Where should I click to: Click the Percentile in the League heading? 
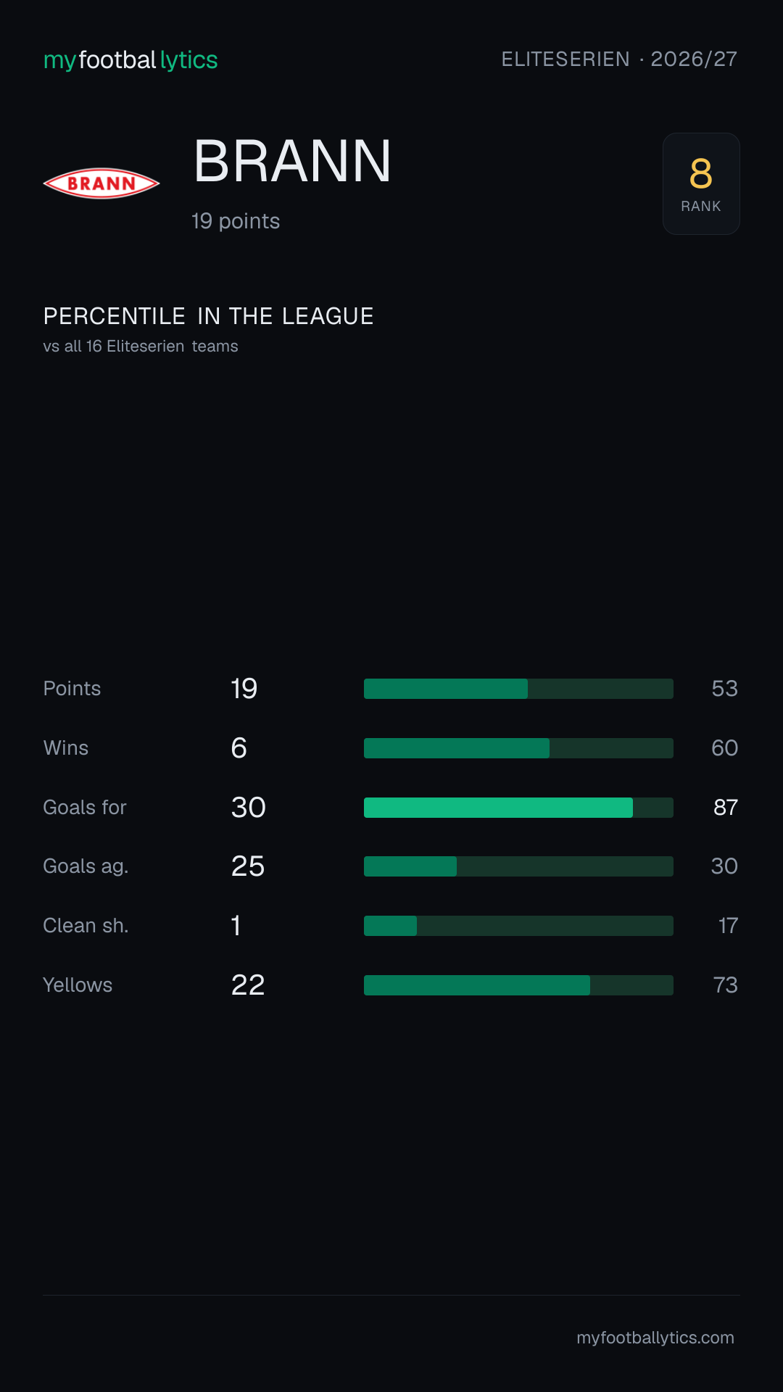(x=209, y=316)
